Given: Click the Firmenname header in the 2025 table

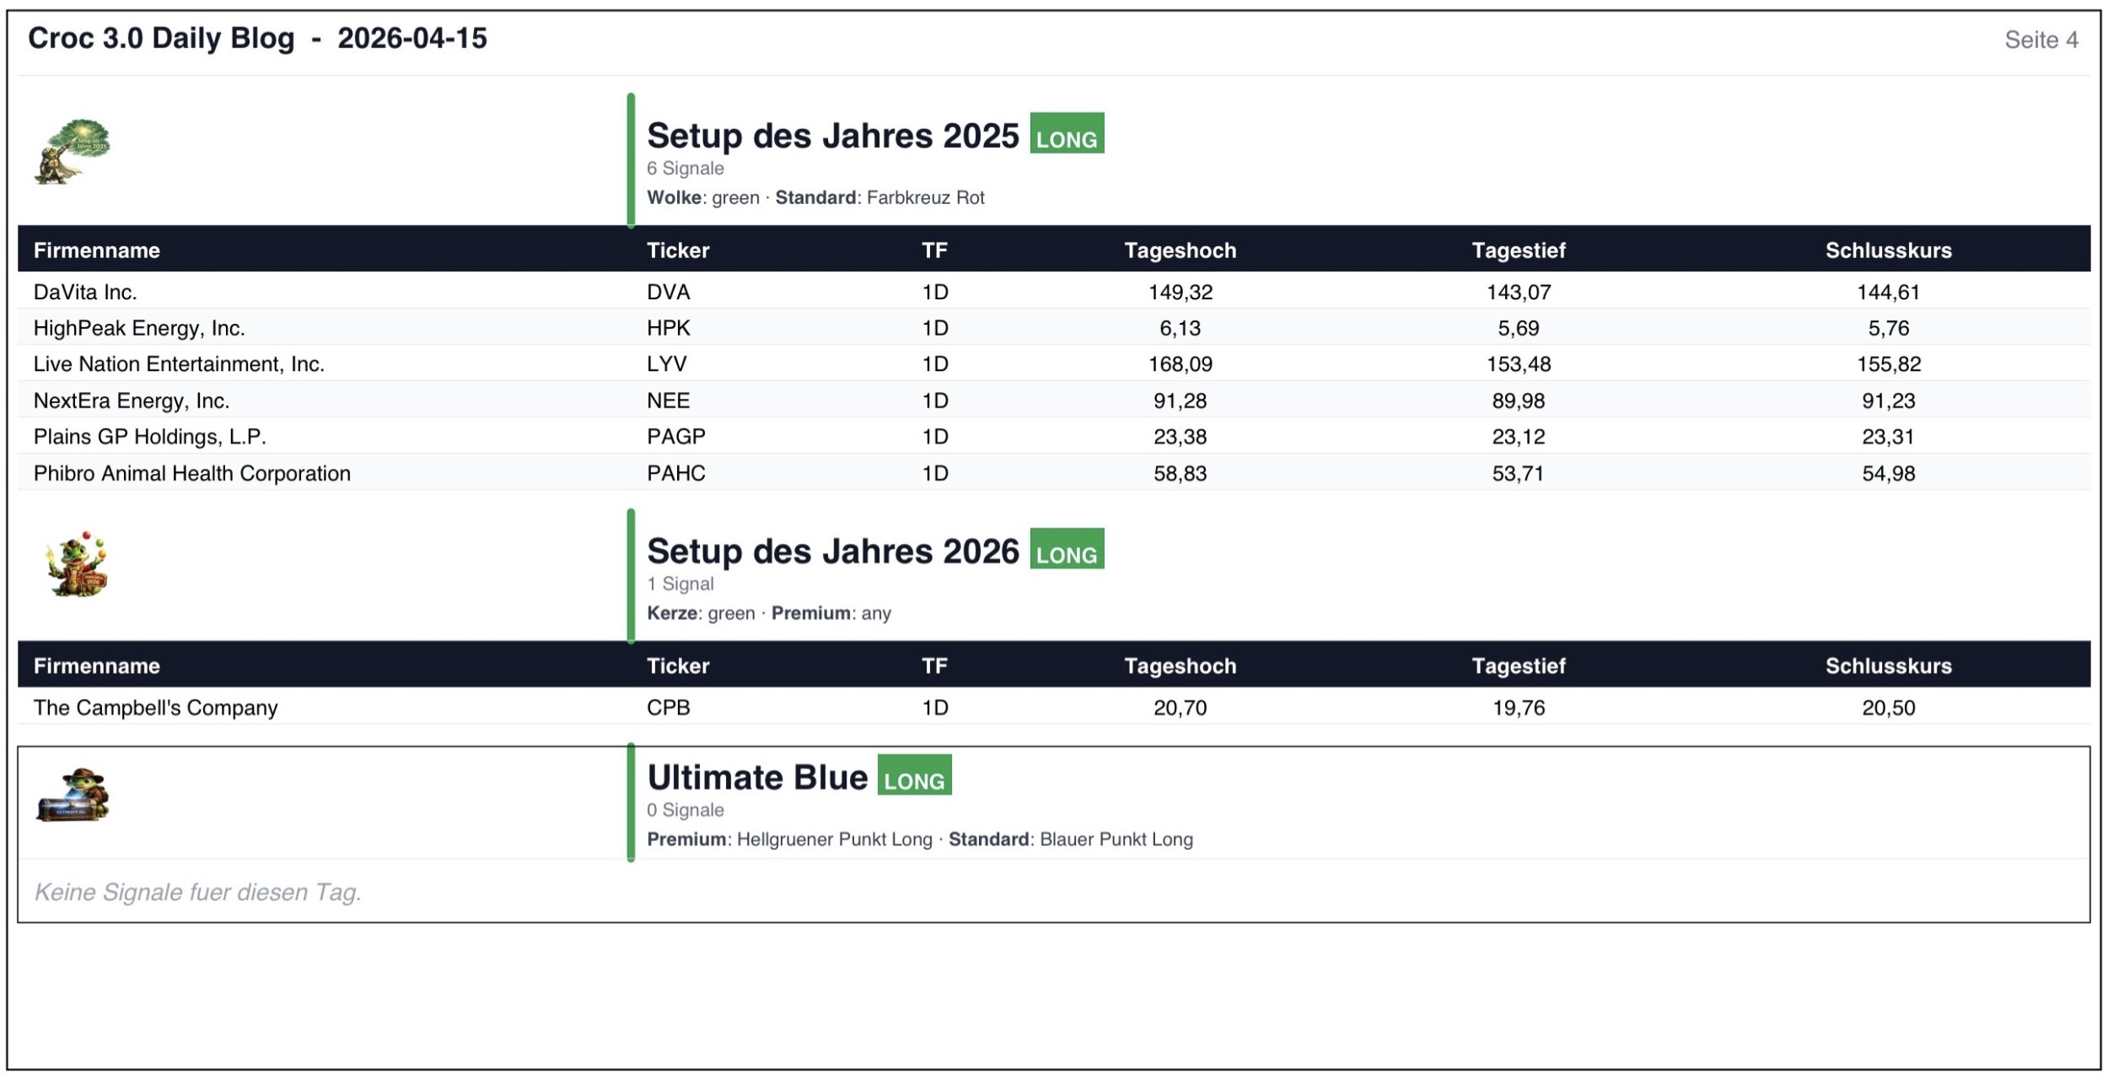Looking at the screenshot, I should (x=96, y=250).
